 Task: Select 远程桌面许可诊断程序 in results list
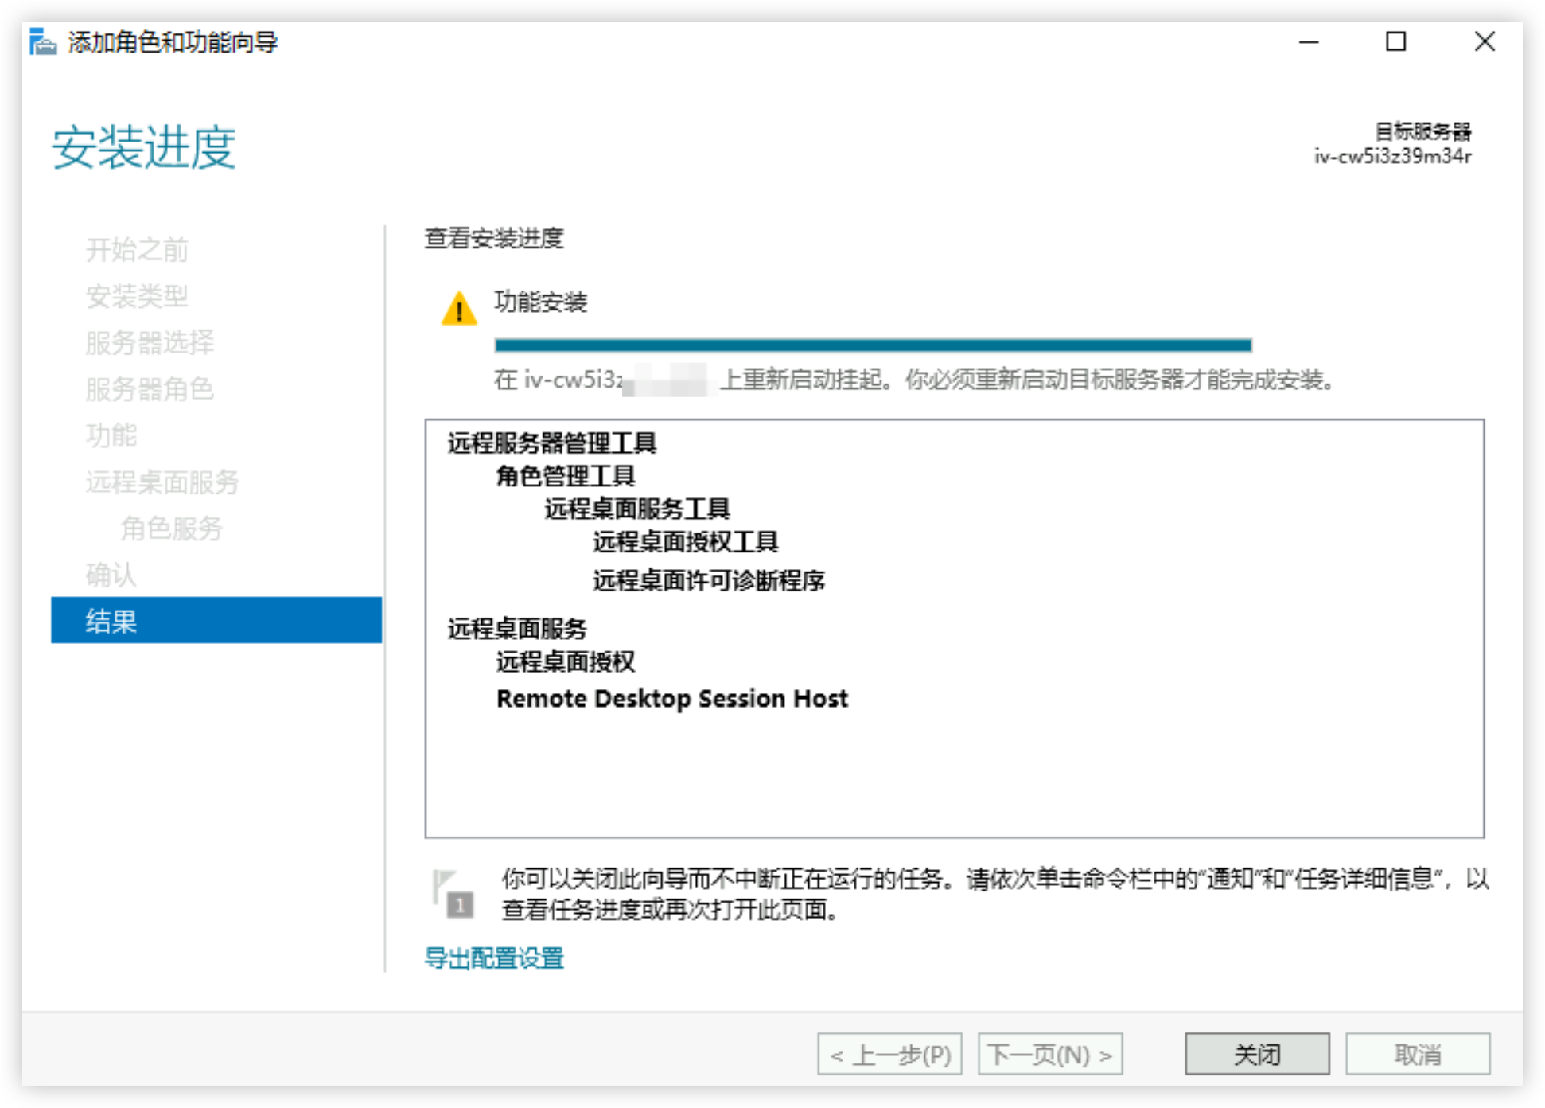(x=709, y=580)
